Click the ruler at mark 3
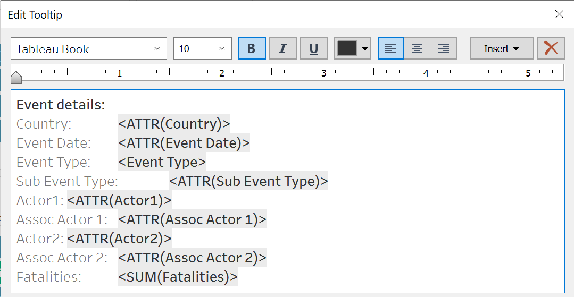The image size is (574, 297). [x=323, y=73]
